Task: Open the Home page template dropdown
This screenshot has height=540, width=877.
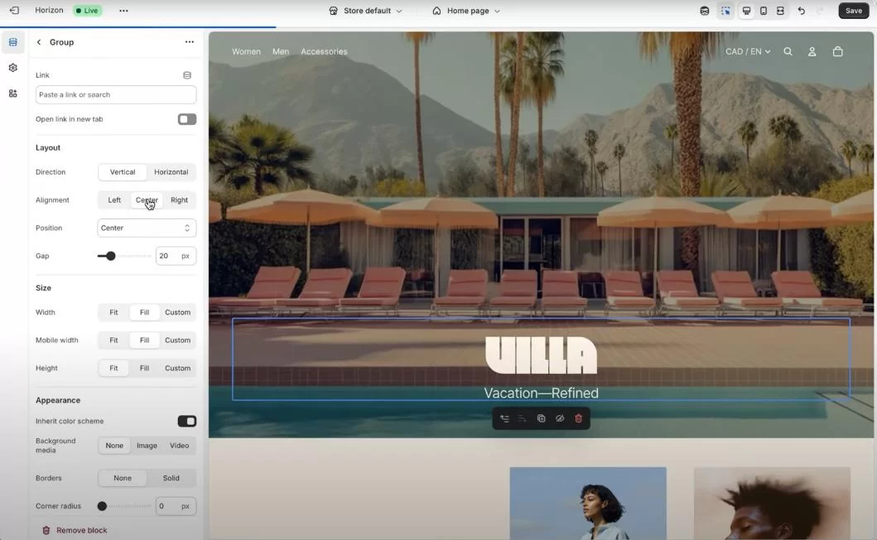Action: [x=466, y=11]
